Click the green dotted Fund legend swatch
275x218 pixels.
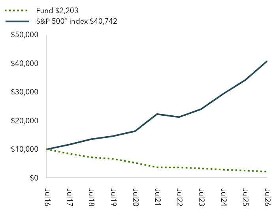click(16, 11)
